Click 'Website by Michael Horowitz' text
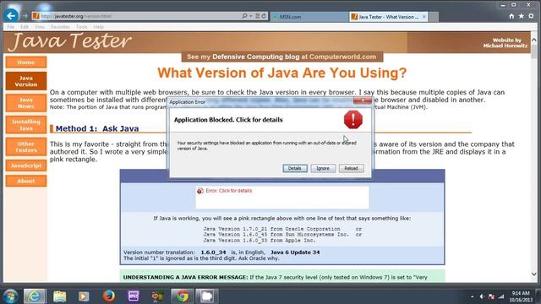Viewport: 541px width, 304px height. (x=505, y=43)
